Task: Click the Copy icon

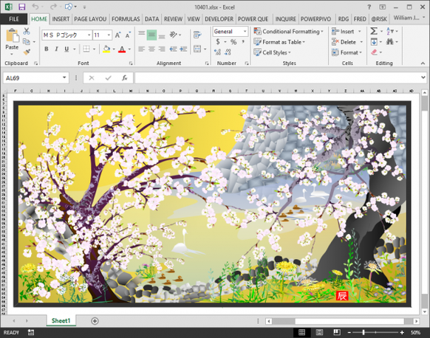Action: click(x=27, y=41)
